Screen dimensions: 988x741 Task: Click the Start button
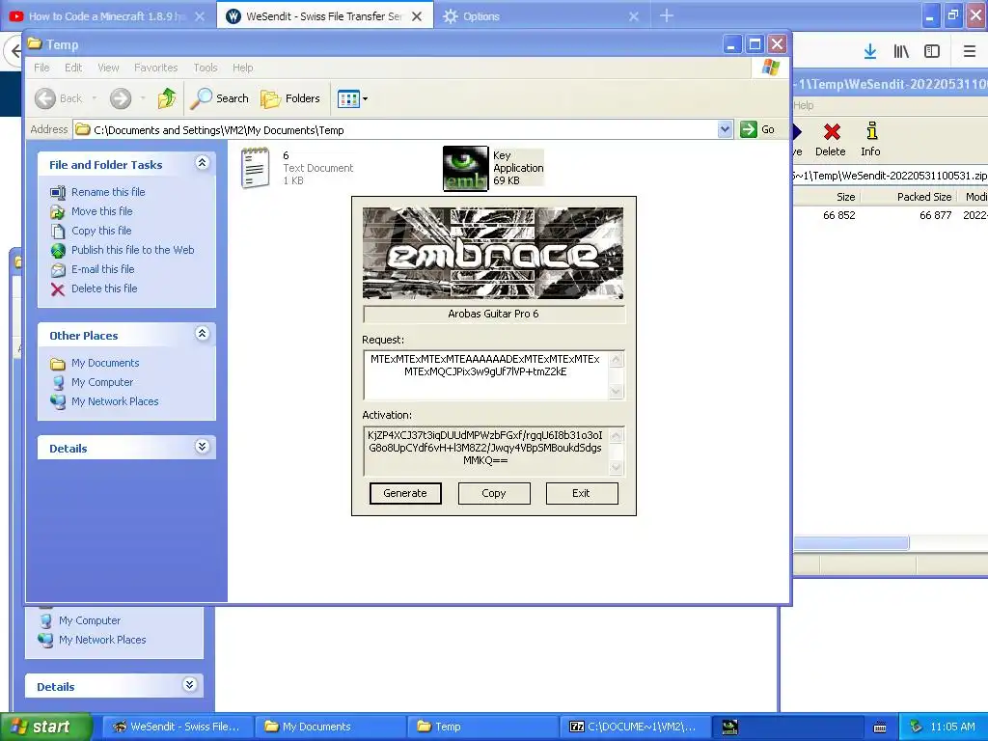click(x=46, y=727)
